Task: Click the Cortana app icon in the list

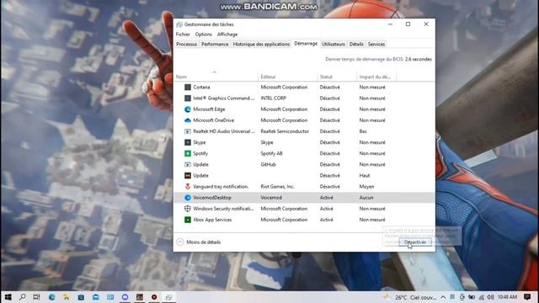Action: tap(188, 88)
